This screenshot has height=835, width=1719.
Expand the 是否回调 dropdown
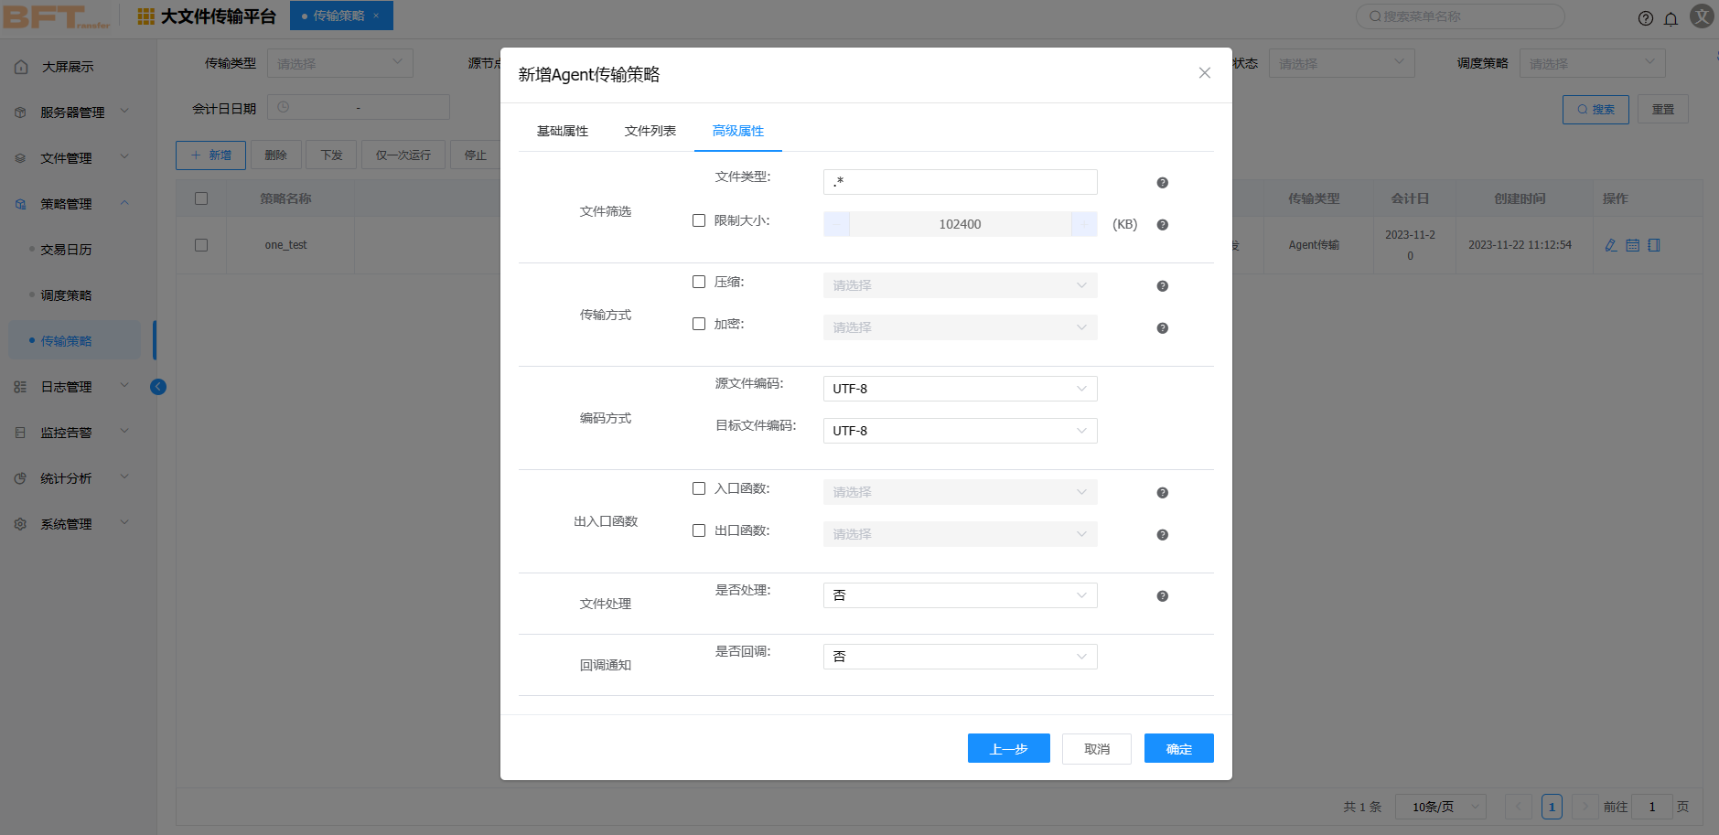959,657
